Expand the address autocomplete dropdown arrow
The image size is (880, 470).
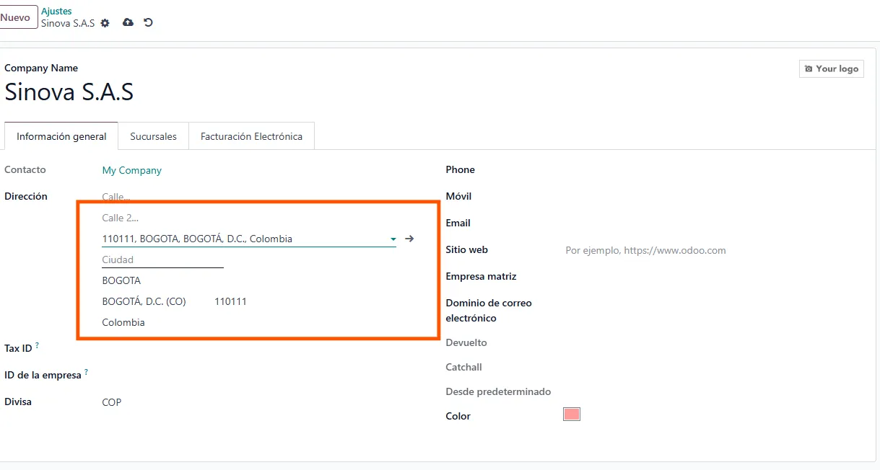point(393,239)
